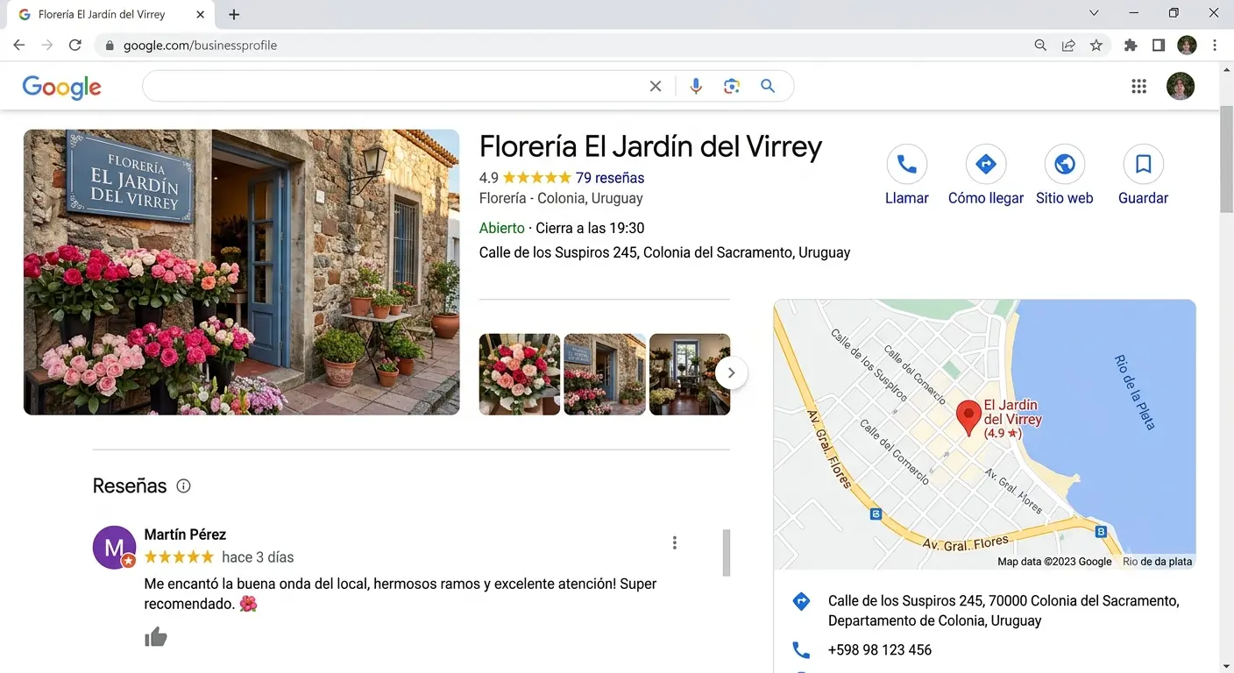Click Martín Pérez reviewer name
Screen dimensions: 1234x673
(185, 535)
